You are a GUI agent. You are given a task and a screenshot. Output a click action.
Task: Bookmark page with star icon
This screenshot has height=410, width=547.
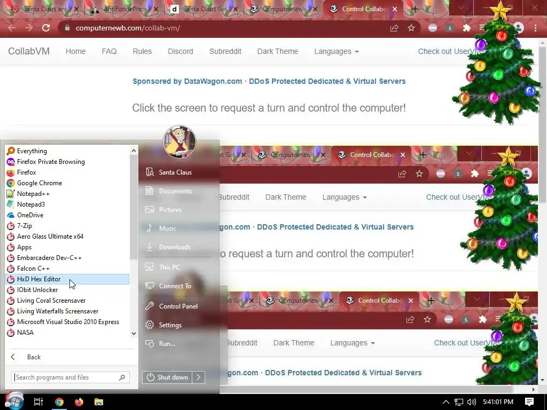[411, 28]
